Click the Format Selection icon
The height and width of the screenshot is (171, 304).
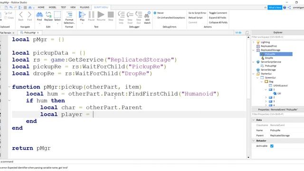pos(69,15)
